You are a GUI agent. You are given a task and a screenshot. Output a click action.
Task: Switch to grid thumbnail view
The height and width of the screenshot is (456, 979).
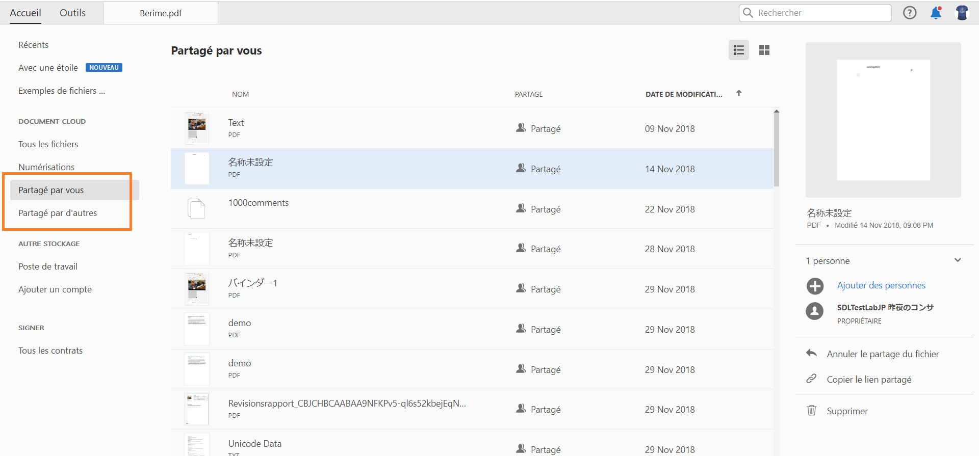click(x=764, y=50)
